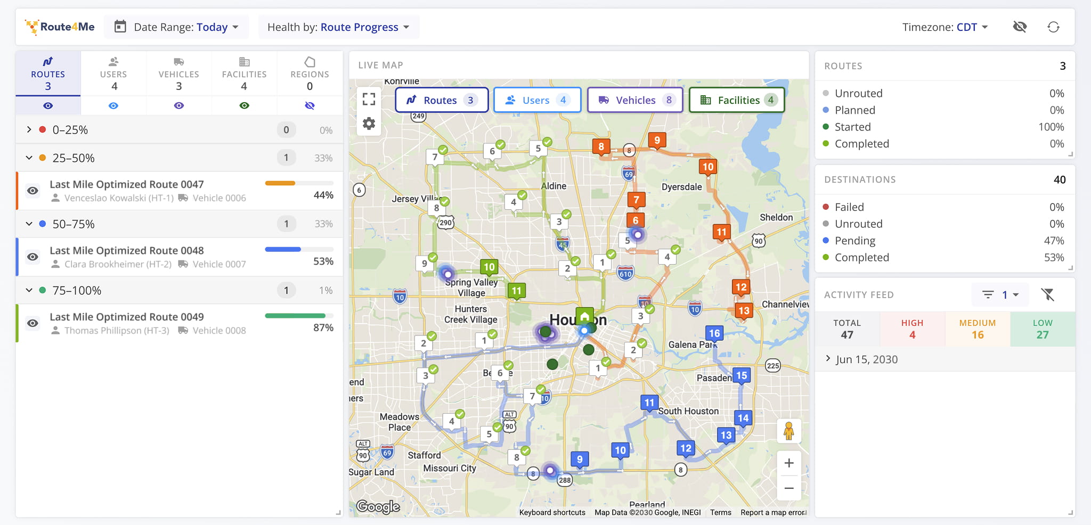This screenshot has height=525, width=1091.
Task: Click green stop marker 10 on map
Action: tap(489, 267)
